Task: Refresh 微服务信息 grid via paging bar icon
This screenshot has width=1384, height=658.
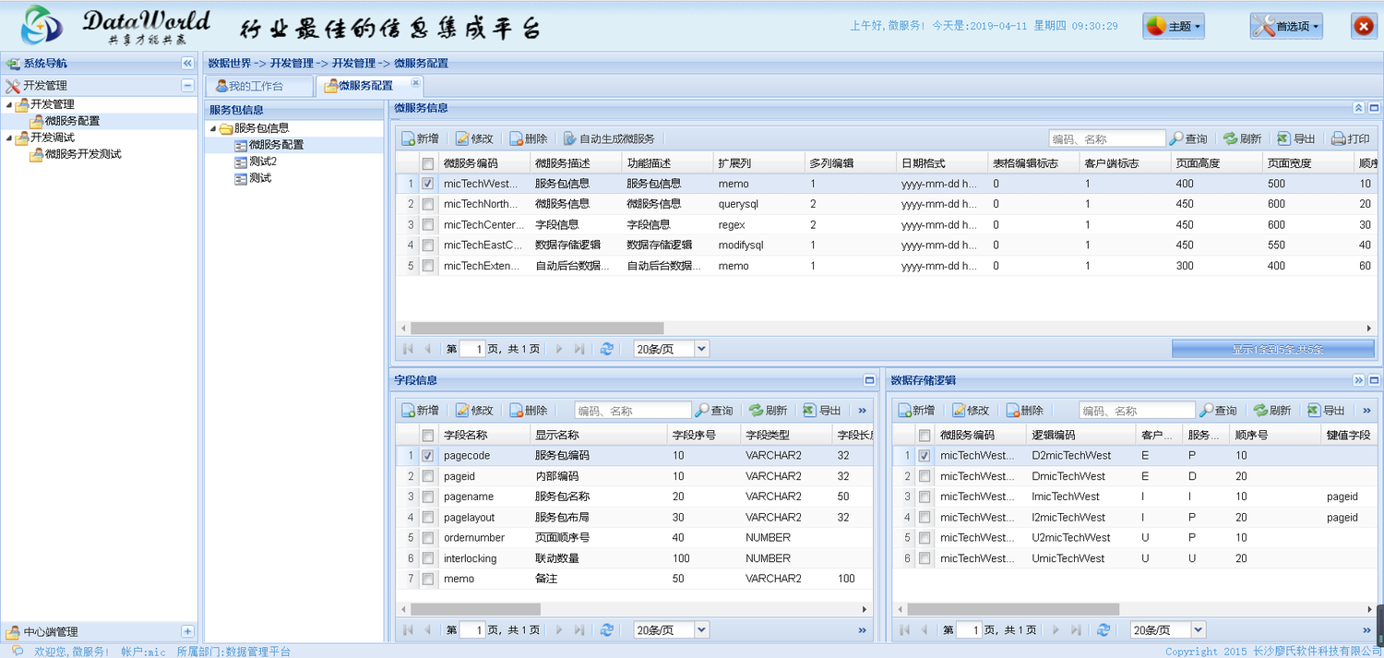Action: 606,349
